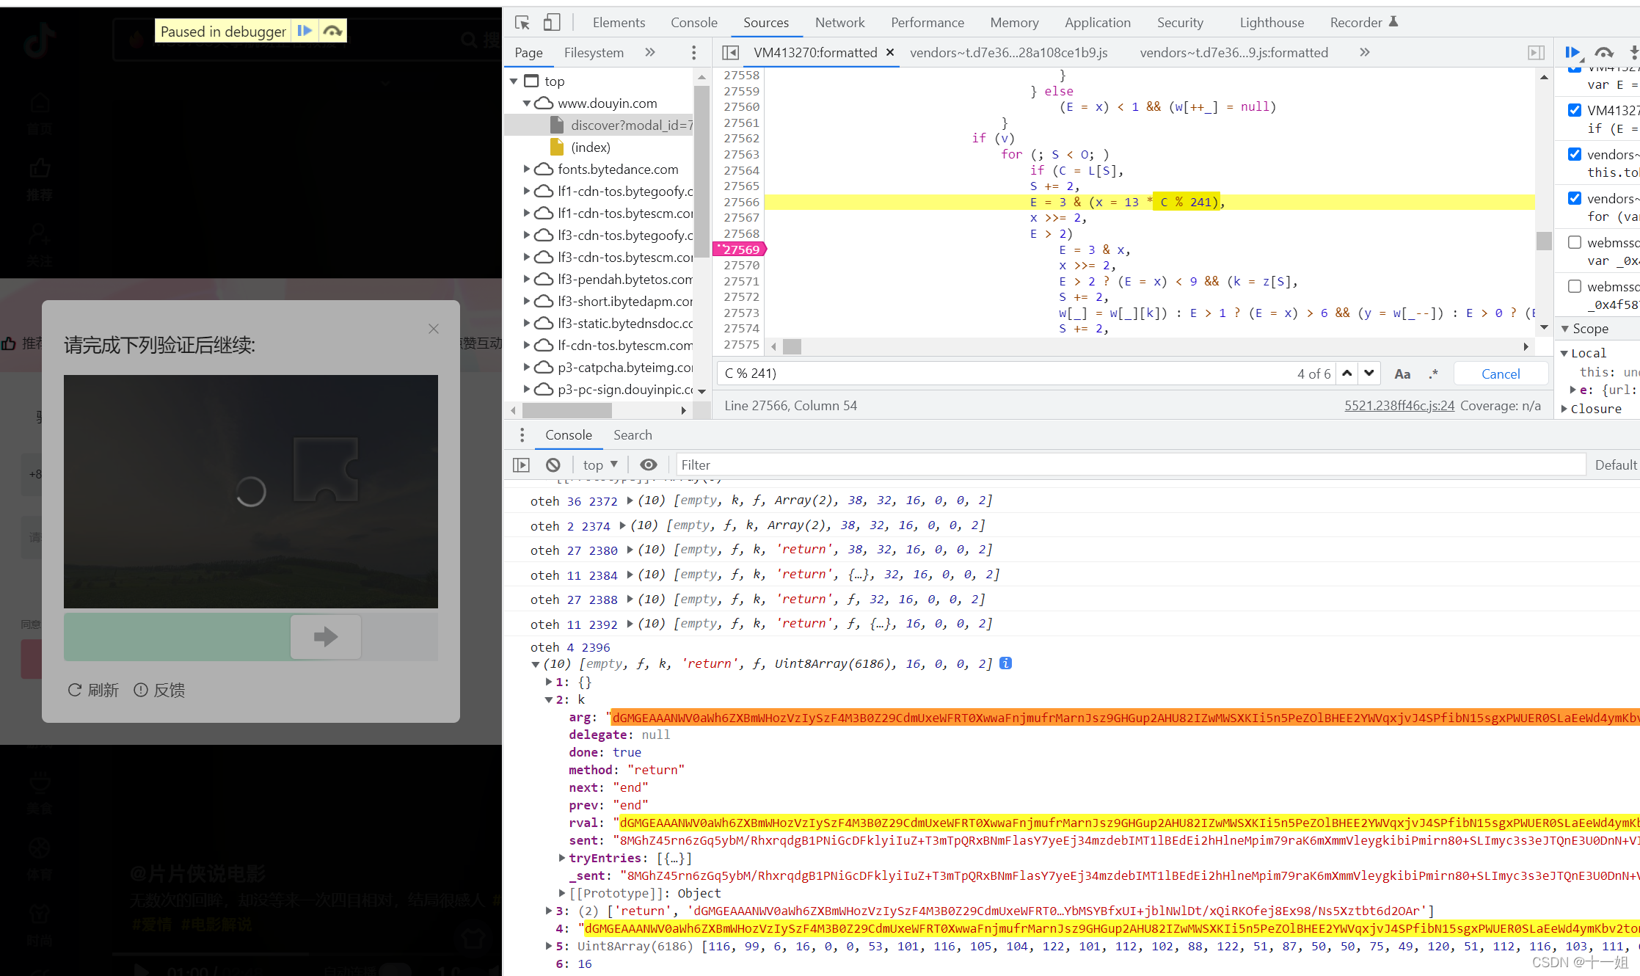Create live expression with the eye icon
The image size is (1640, 976).
649,465
